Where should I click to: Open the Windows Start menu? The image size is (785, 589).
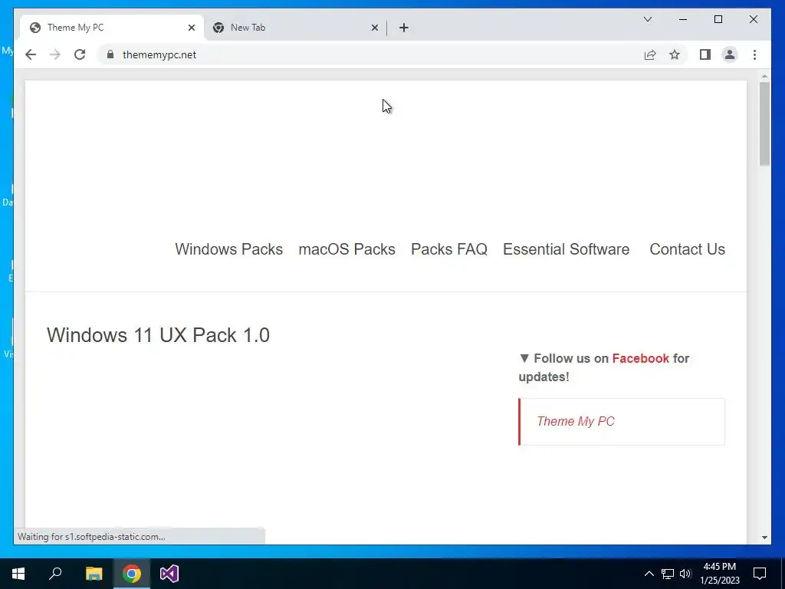tap(18, 574)
